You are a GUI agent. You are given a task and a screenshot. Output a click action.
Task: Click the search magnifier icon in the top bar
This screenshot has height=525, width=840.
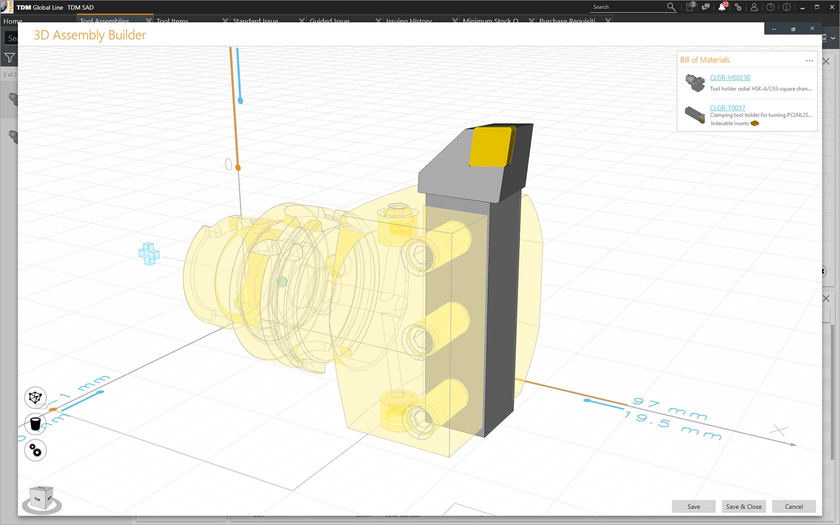671,7
